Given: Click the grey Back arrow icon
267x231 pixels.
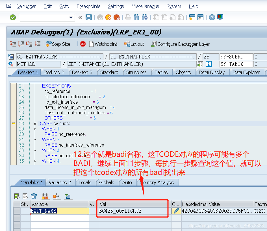Looking at the screenshot, I should tap(100, 17).
